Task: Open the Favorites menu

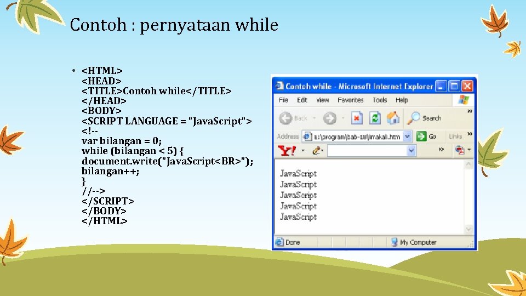Action: coord(351,100)
